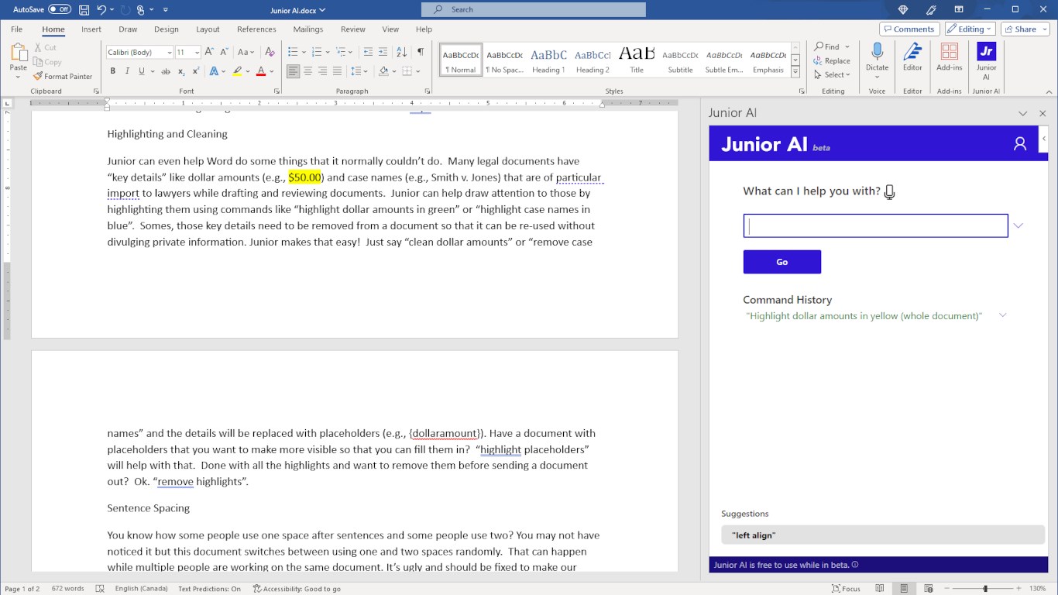Click the Junior AI command input field
The height and width of the screenshot is (595, 1058).
coord(875,225)
